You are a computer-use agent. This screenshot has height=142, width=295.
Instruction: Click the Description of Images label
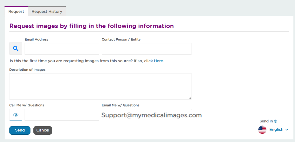pos(27,70)
